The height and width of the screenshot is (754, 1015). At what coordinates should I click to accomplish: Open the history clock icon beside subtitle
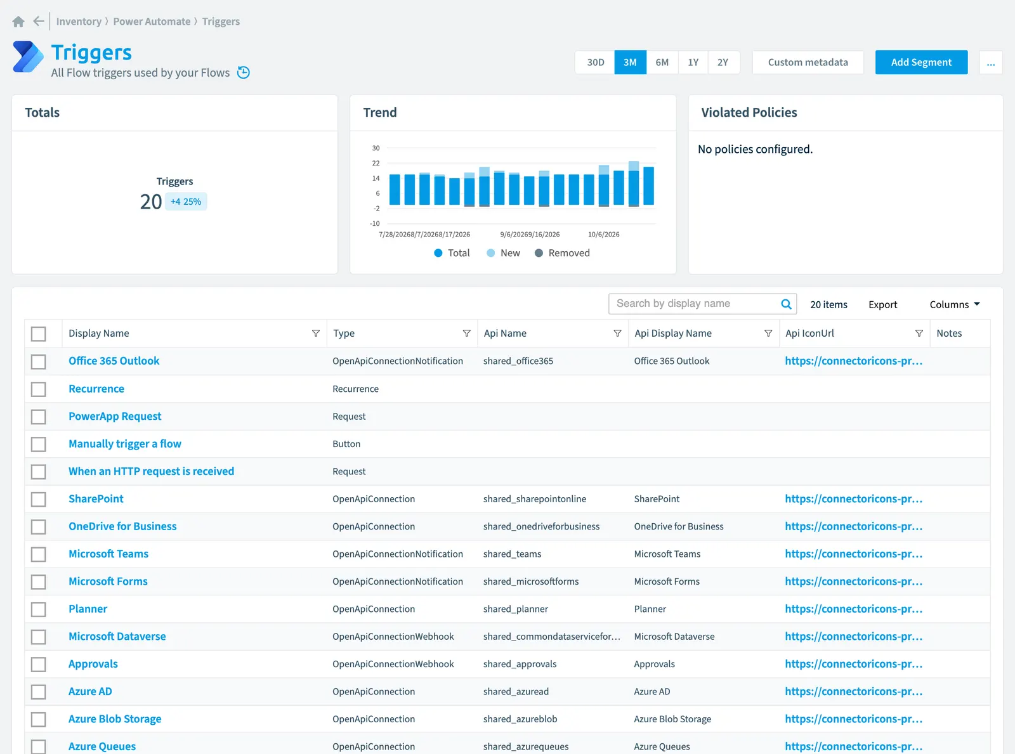244,72
